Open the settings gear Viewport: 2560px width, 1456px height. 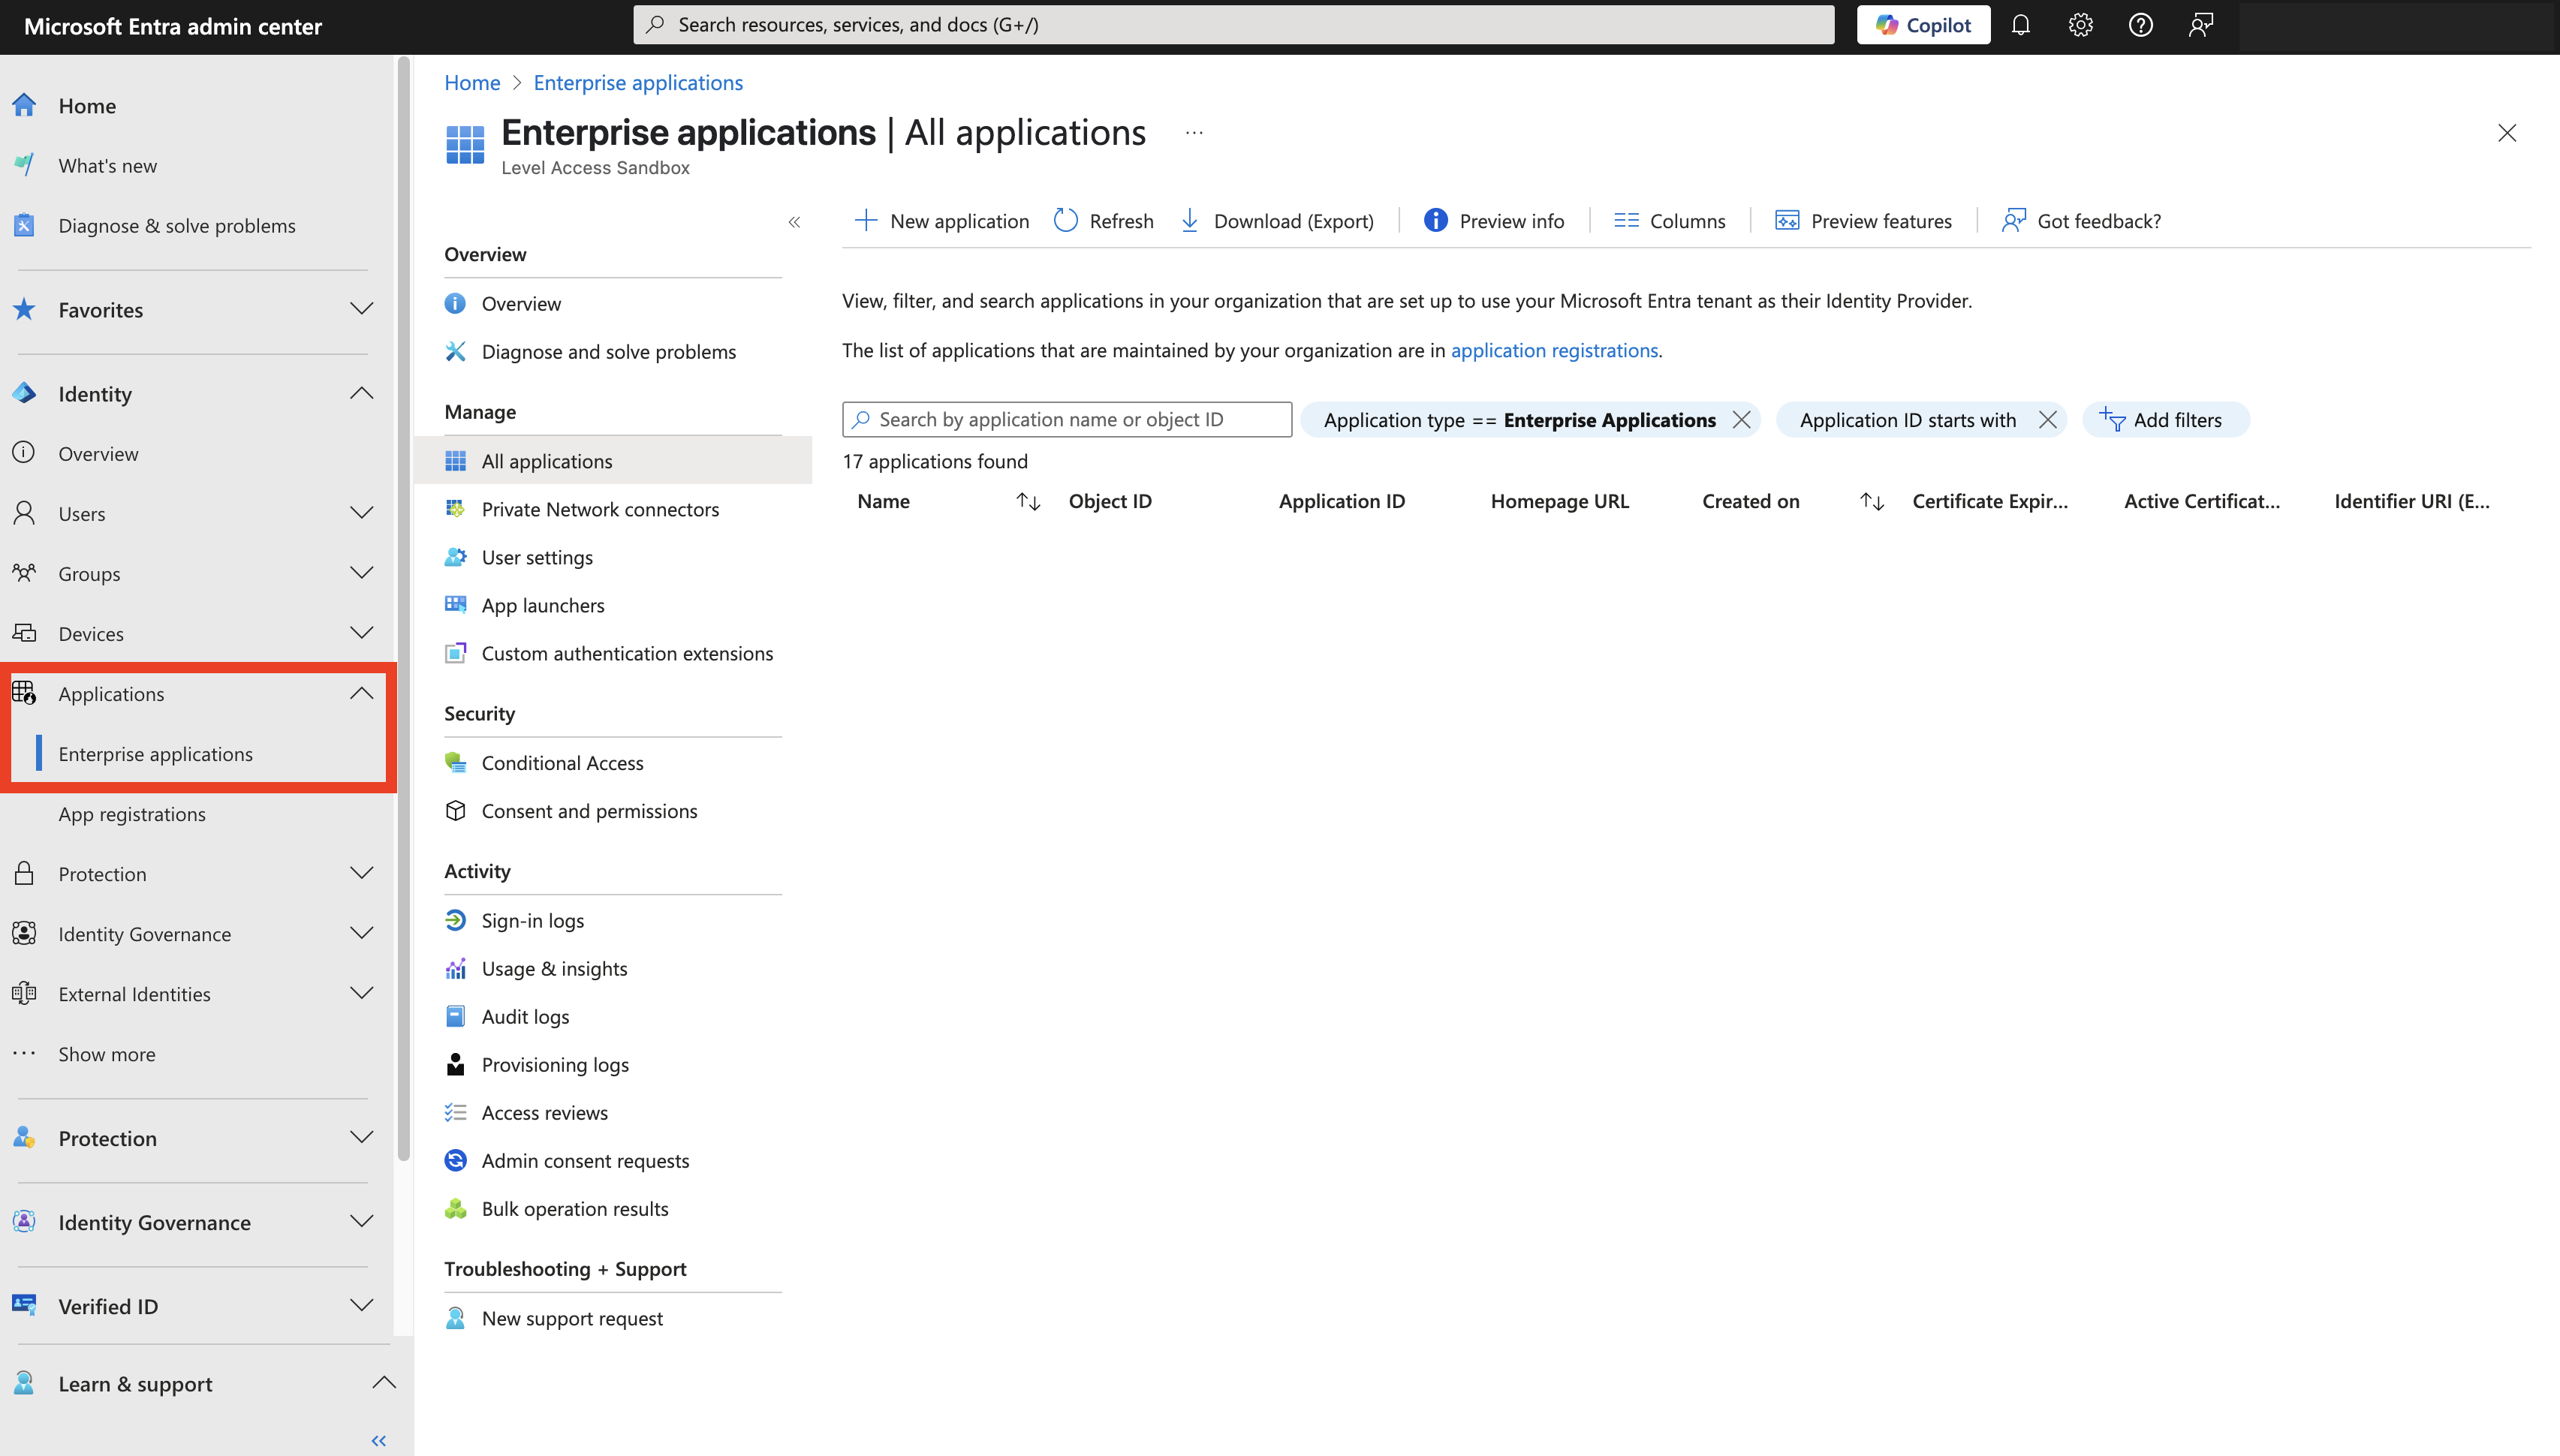(2081, 24)
